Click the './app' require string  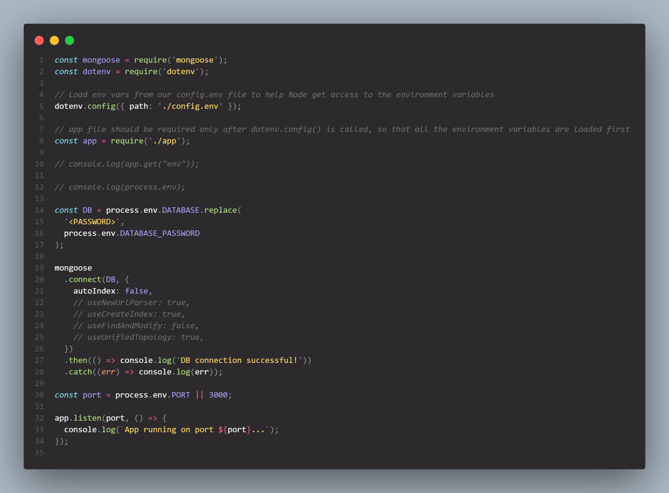pos(163,141)
